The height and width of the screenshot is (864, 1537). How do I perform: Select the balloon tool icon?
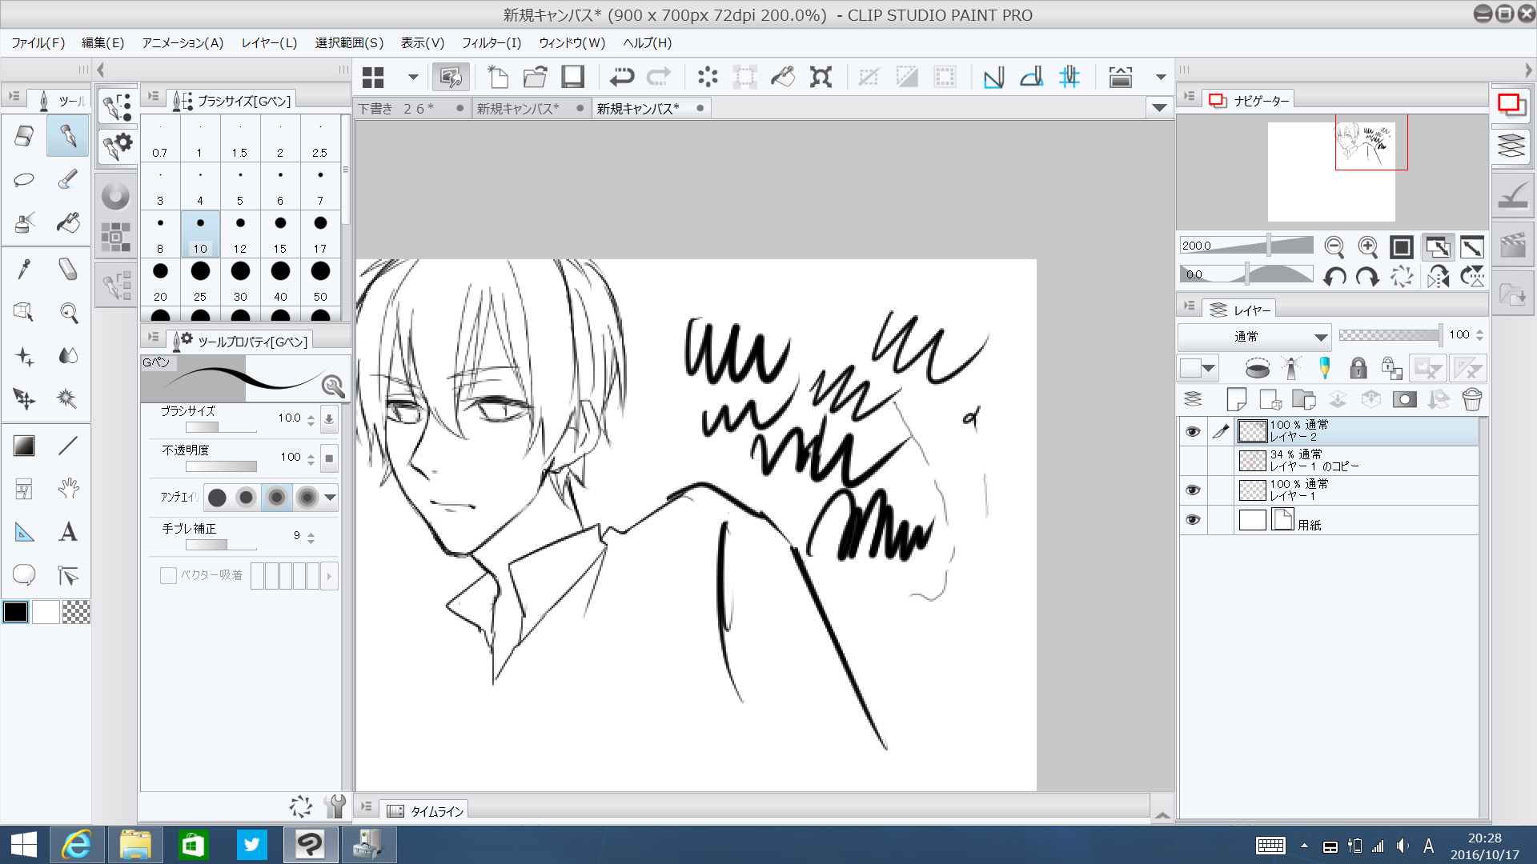(x=24, y=574)
